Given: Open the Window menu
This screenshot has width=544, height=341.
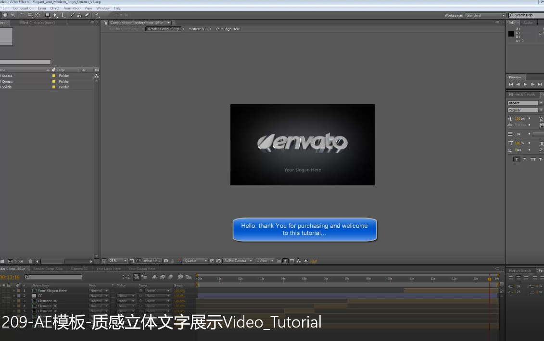Looking at the screenshot, I should [103, 8].
